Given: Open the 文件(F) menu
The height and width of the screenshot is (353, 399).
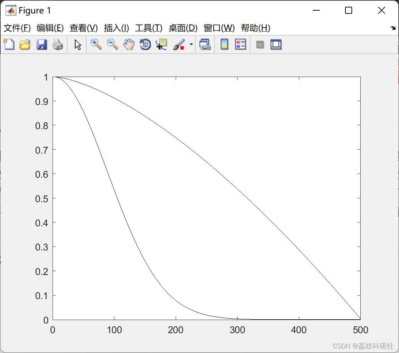Looking at the screenshot, I should (17, 28).
